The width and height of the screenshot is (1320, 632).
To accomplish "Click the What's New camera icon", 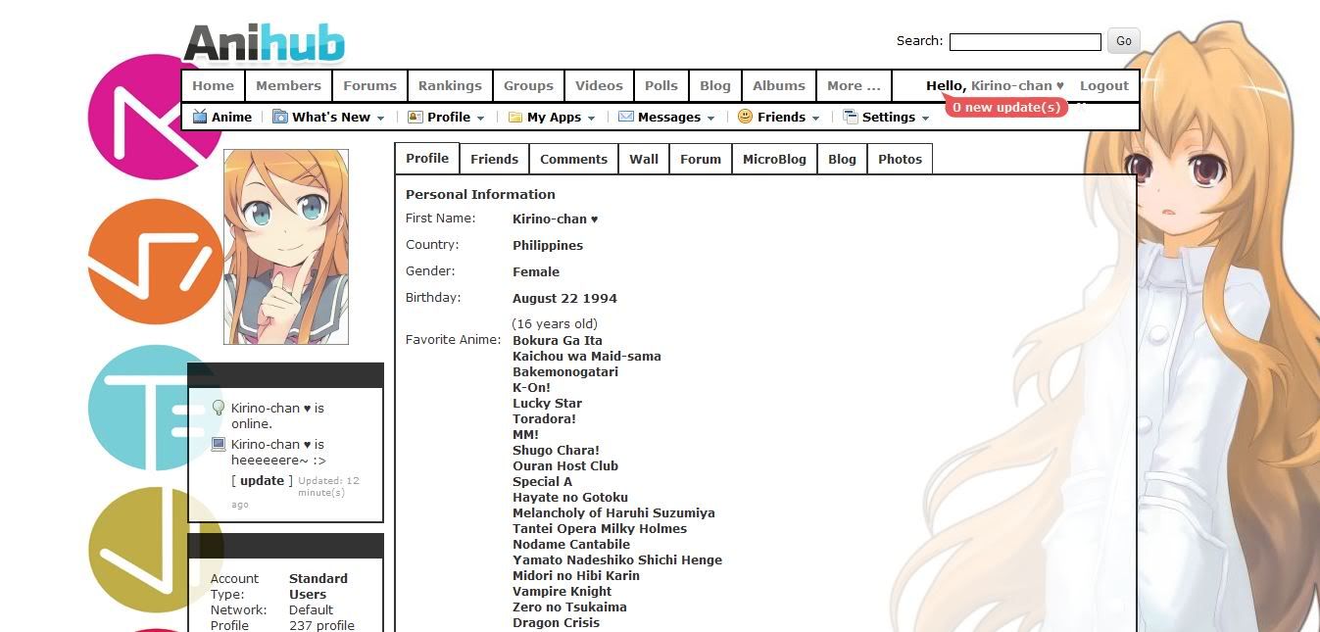I will click(280, 117).
